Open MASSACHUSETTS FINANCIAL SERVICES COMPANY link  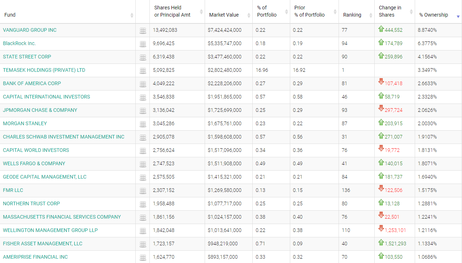tap(62, 217)
